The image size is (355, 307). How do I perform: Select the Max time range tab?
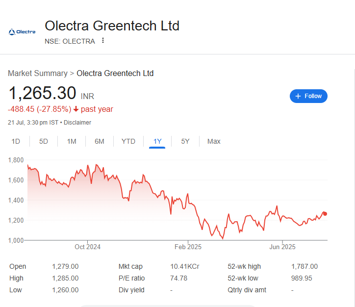coord(214,142)
